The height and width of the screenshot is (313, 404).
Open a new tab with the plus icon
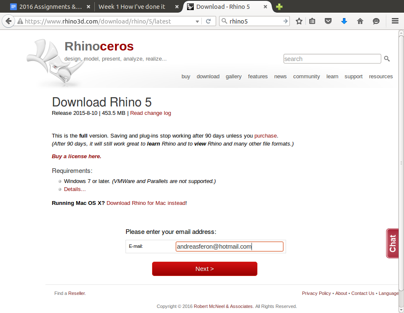click(279, 7)
